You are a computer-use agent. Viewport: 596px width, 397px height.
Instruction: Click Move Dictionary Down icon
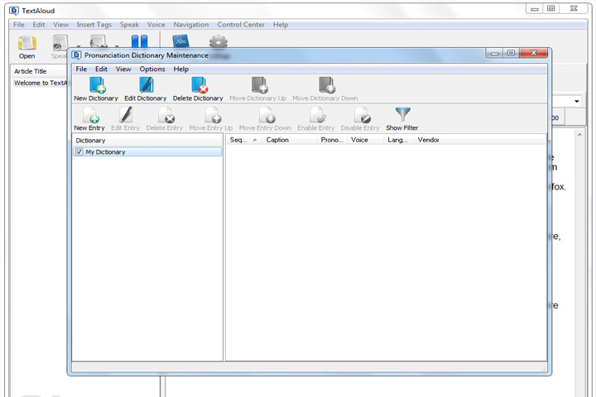point(326,85)
